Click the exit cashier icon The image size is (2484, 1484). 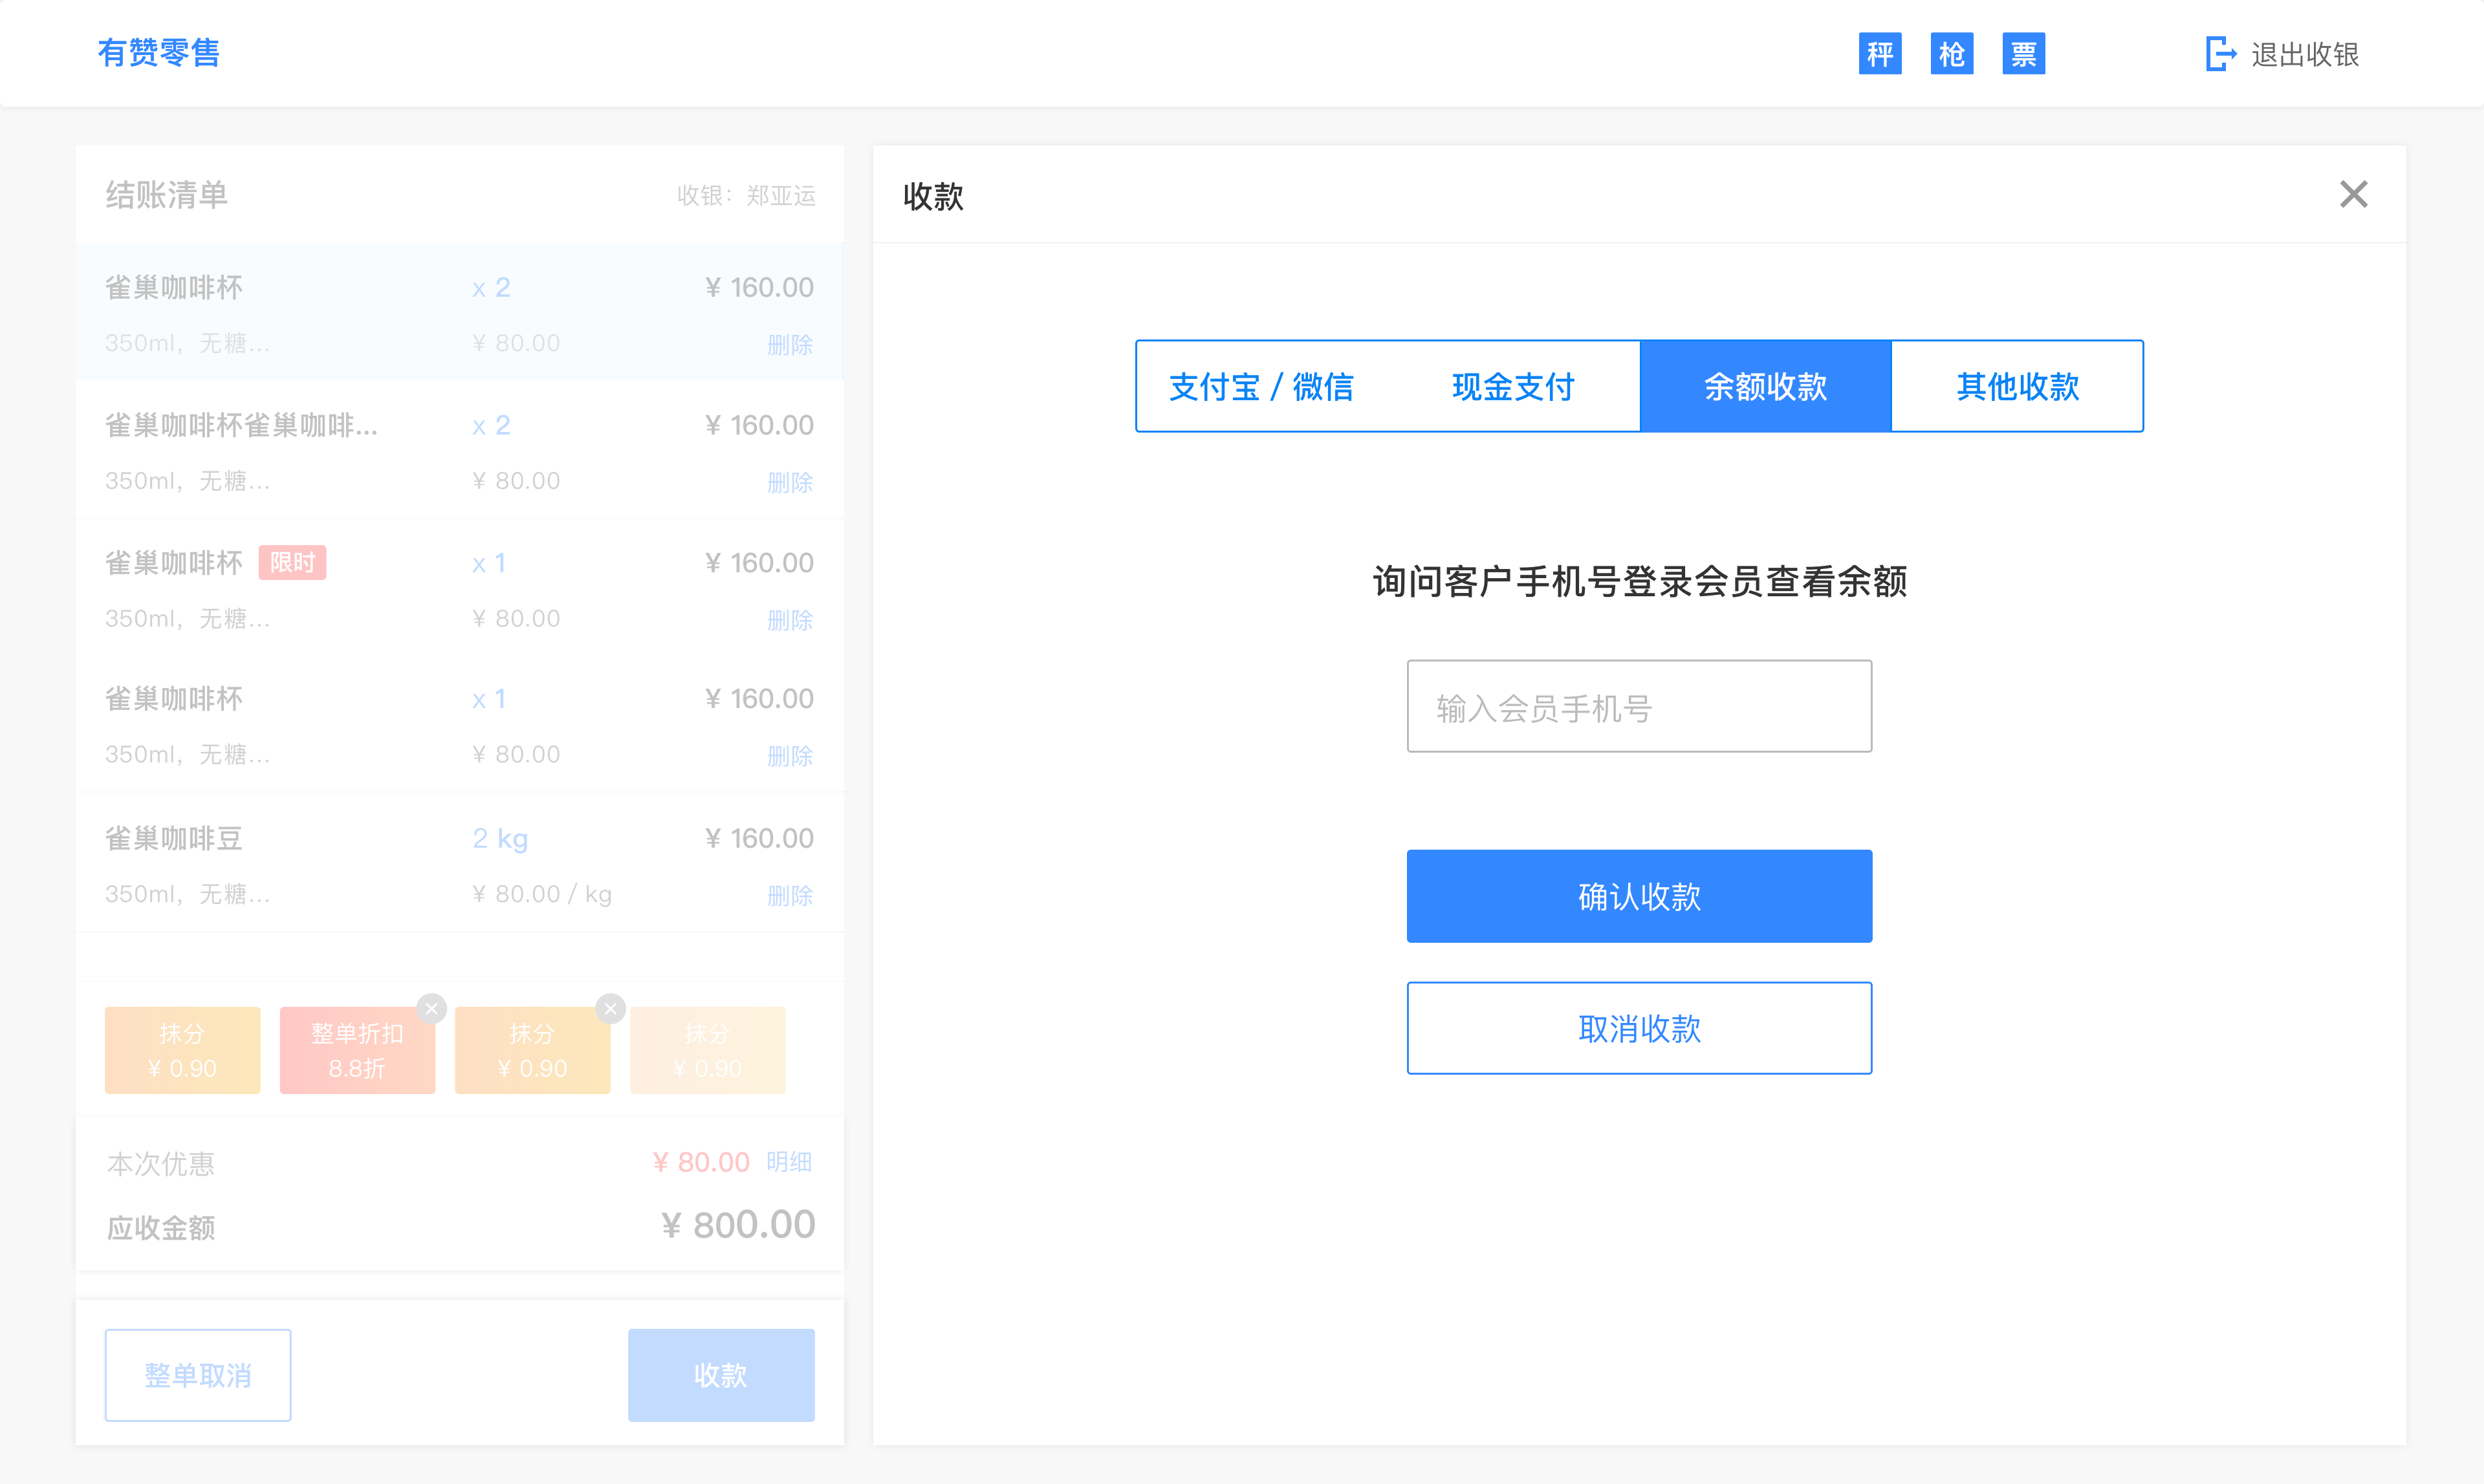(2221, 54)
